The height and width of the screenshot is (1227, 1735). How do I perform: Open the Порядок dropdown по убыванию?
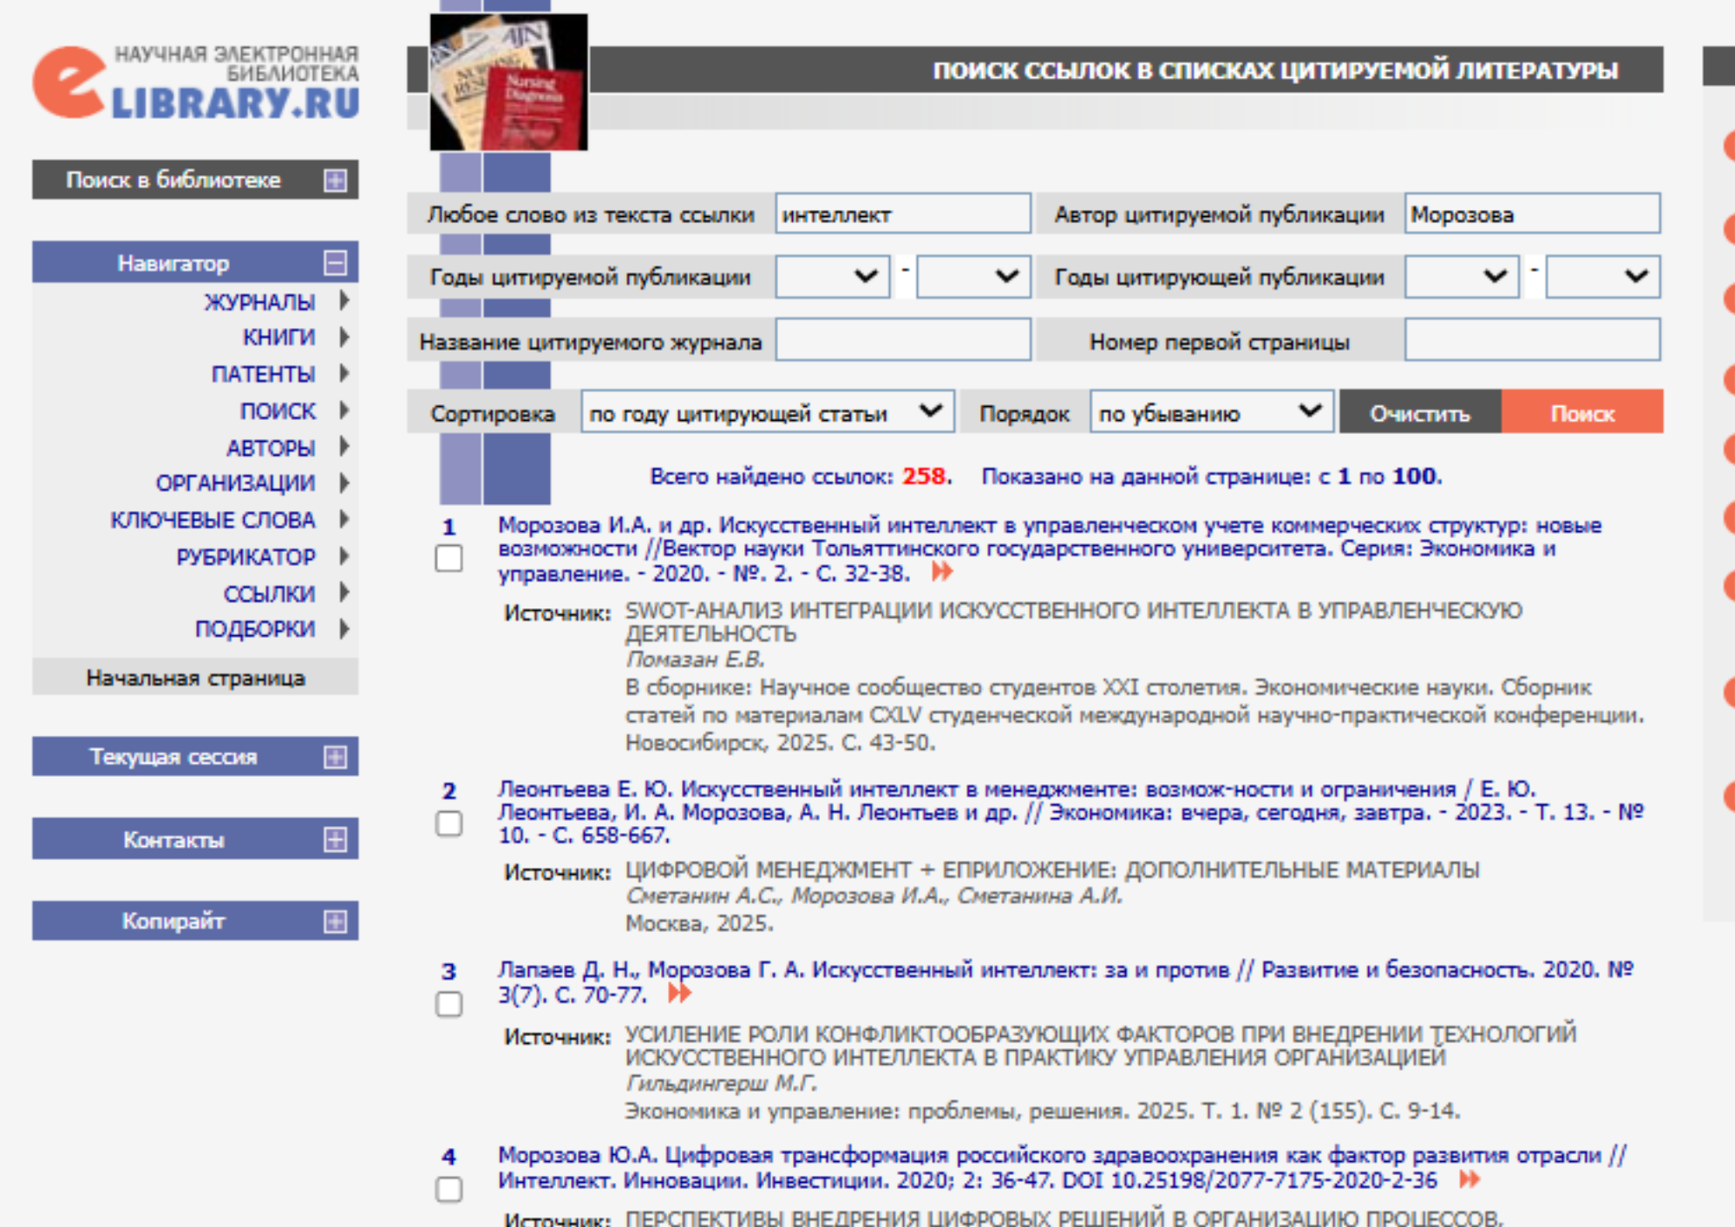[x=1210, y=412]
